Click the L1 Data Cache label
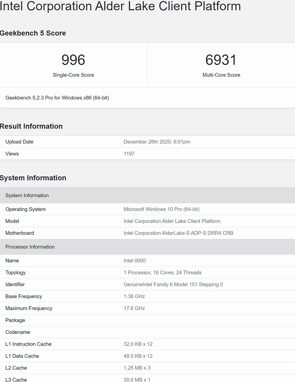Image resolution: width=295 pixels, height=382 pixels. 22,356
